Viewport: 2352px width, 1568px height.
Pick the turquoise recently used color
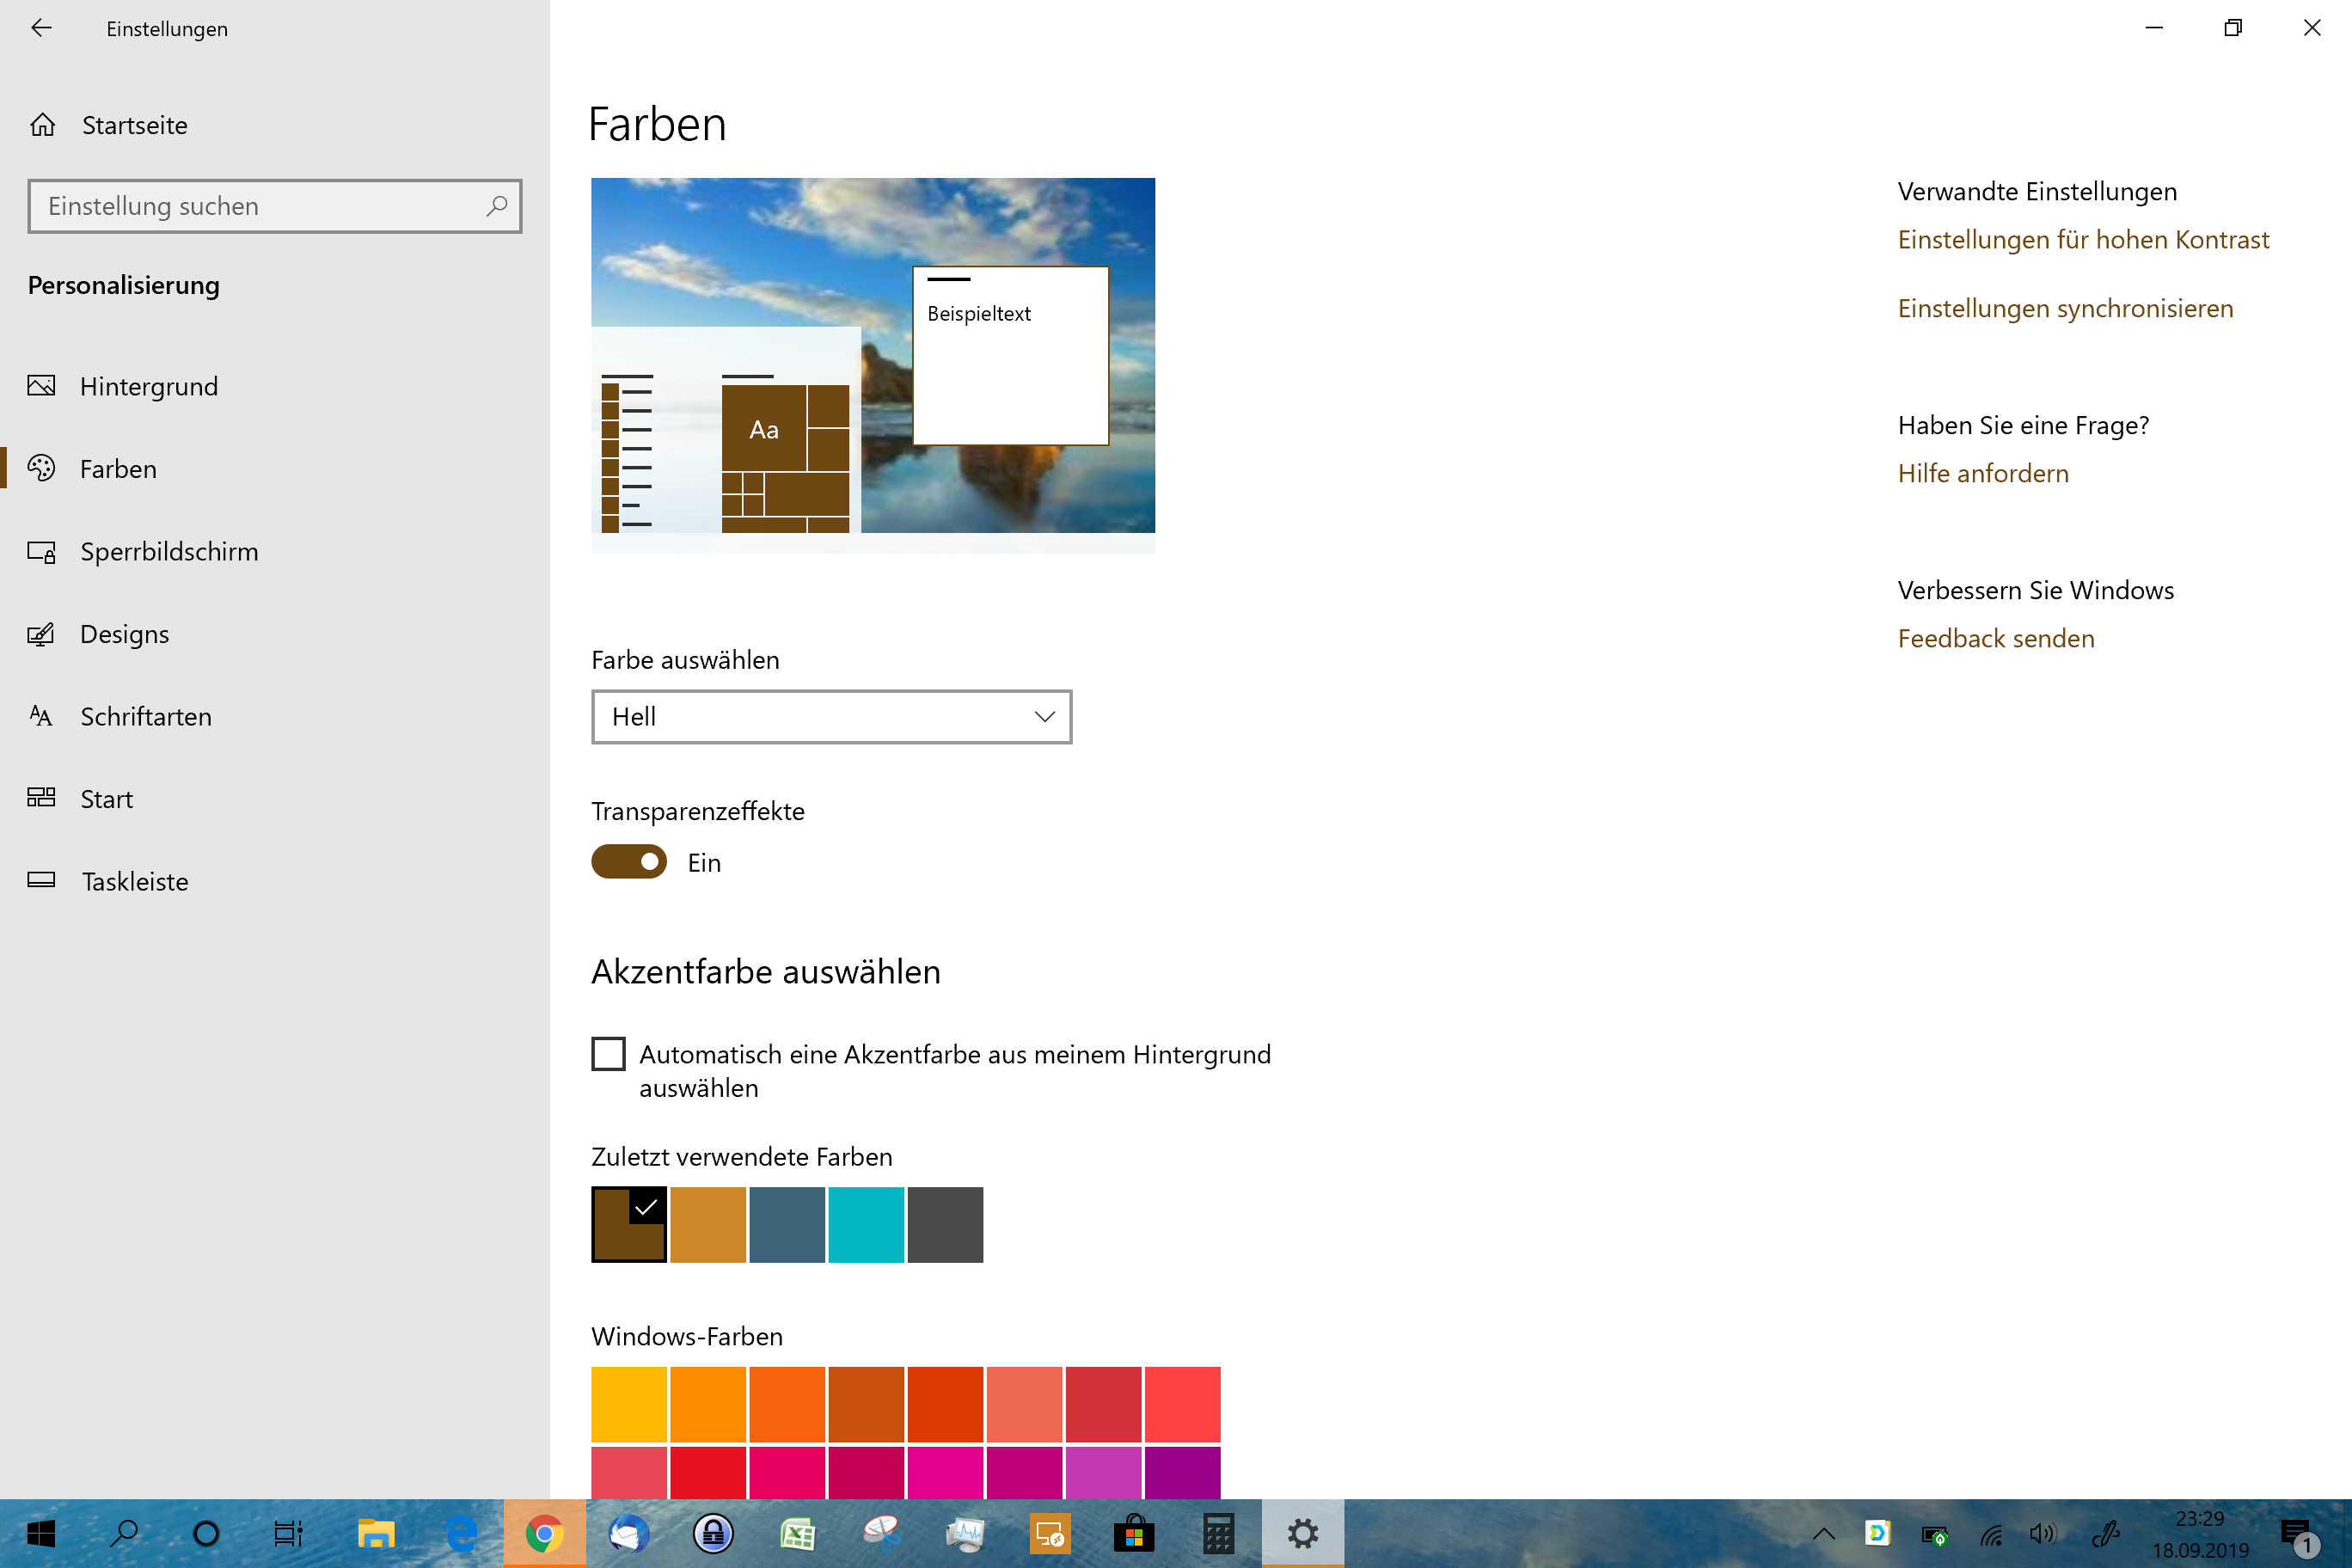click(866, 1225)
